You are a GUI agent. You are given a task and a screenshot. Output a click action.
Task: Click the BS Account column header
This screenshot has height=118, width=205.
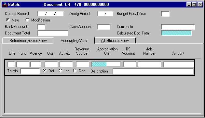128,51
